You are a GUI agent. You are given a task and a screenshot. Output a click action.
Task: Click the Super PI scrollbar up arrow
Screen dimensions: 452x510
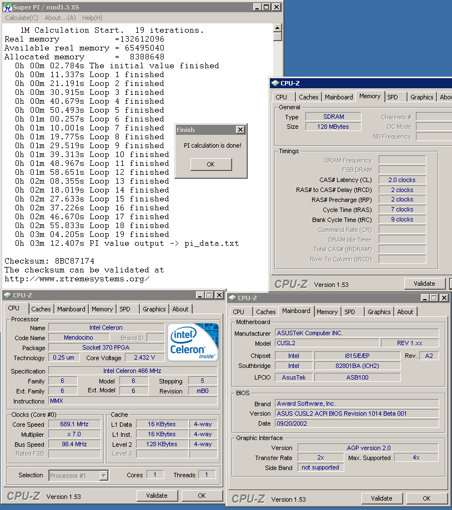click(x=278, y=27)
